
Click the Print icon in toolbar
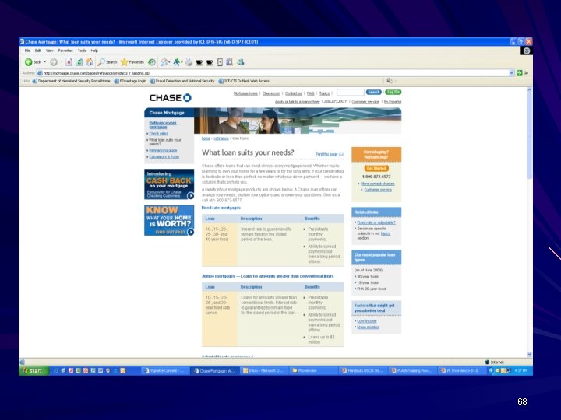click(189, 62)
